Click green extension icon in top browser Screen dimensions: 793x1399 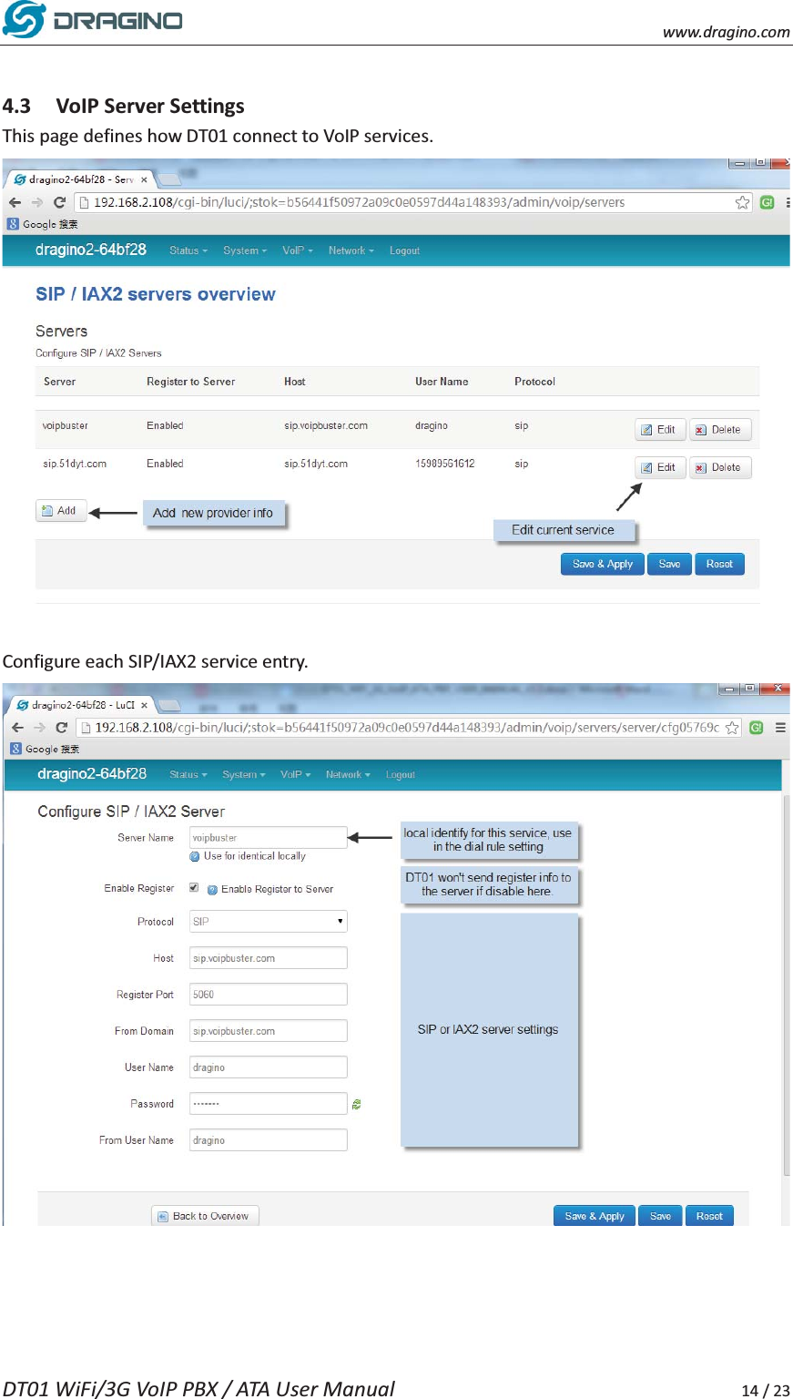coord(768,202)
